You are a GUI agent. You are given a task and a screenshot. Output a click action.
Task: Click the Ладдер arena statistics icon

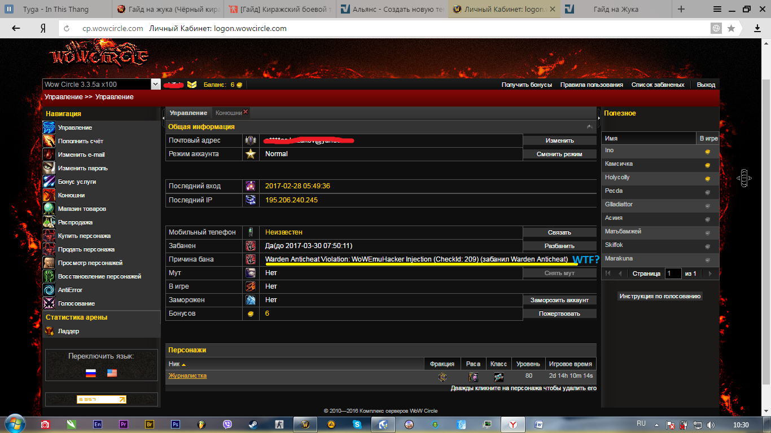(x=50, y=332)
